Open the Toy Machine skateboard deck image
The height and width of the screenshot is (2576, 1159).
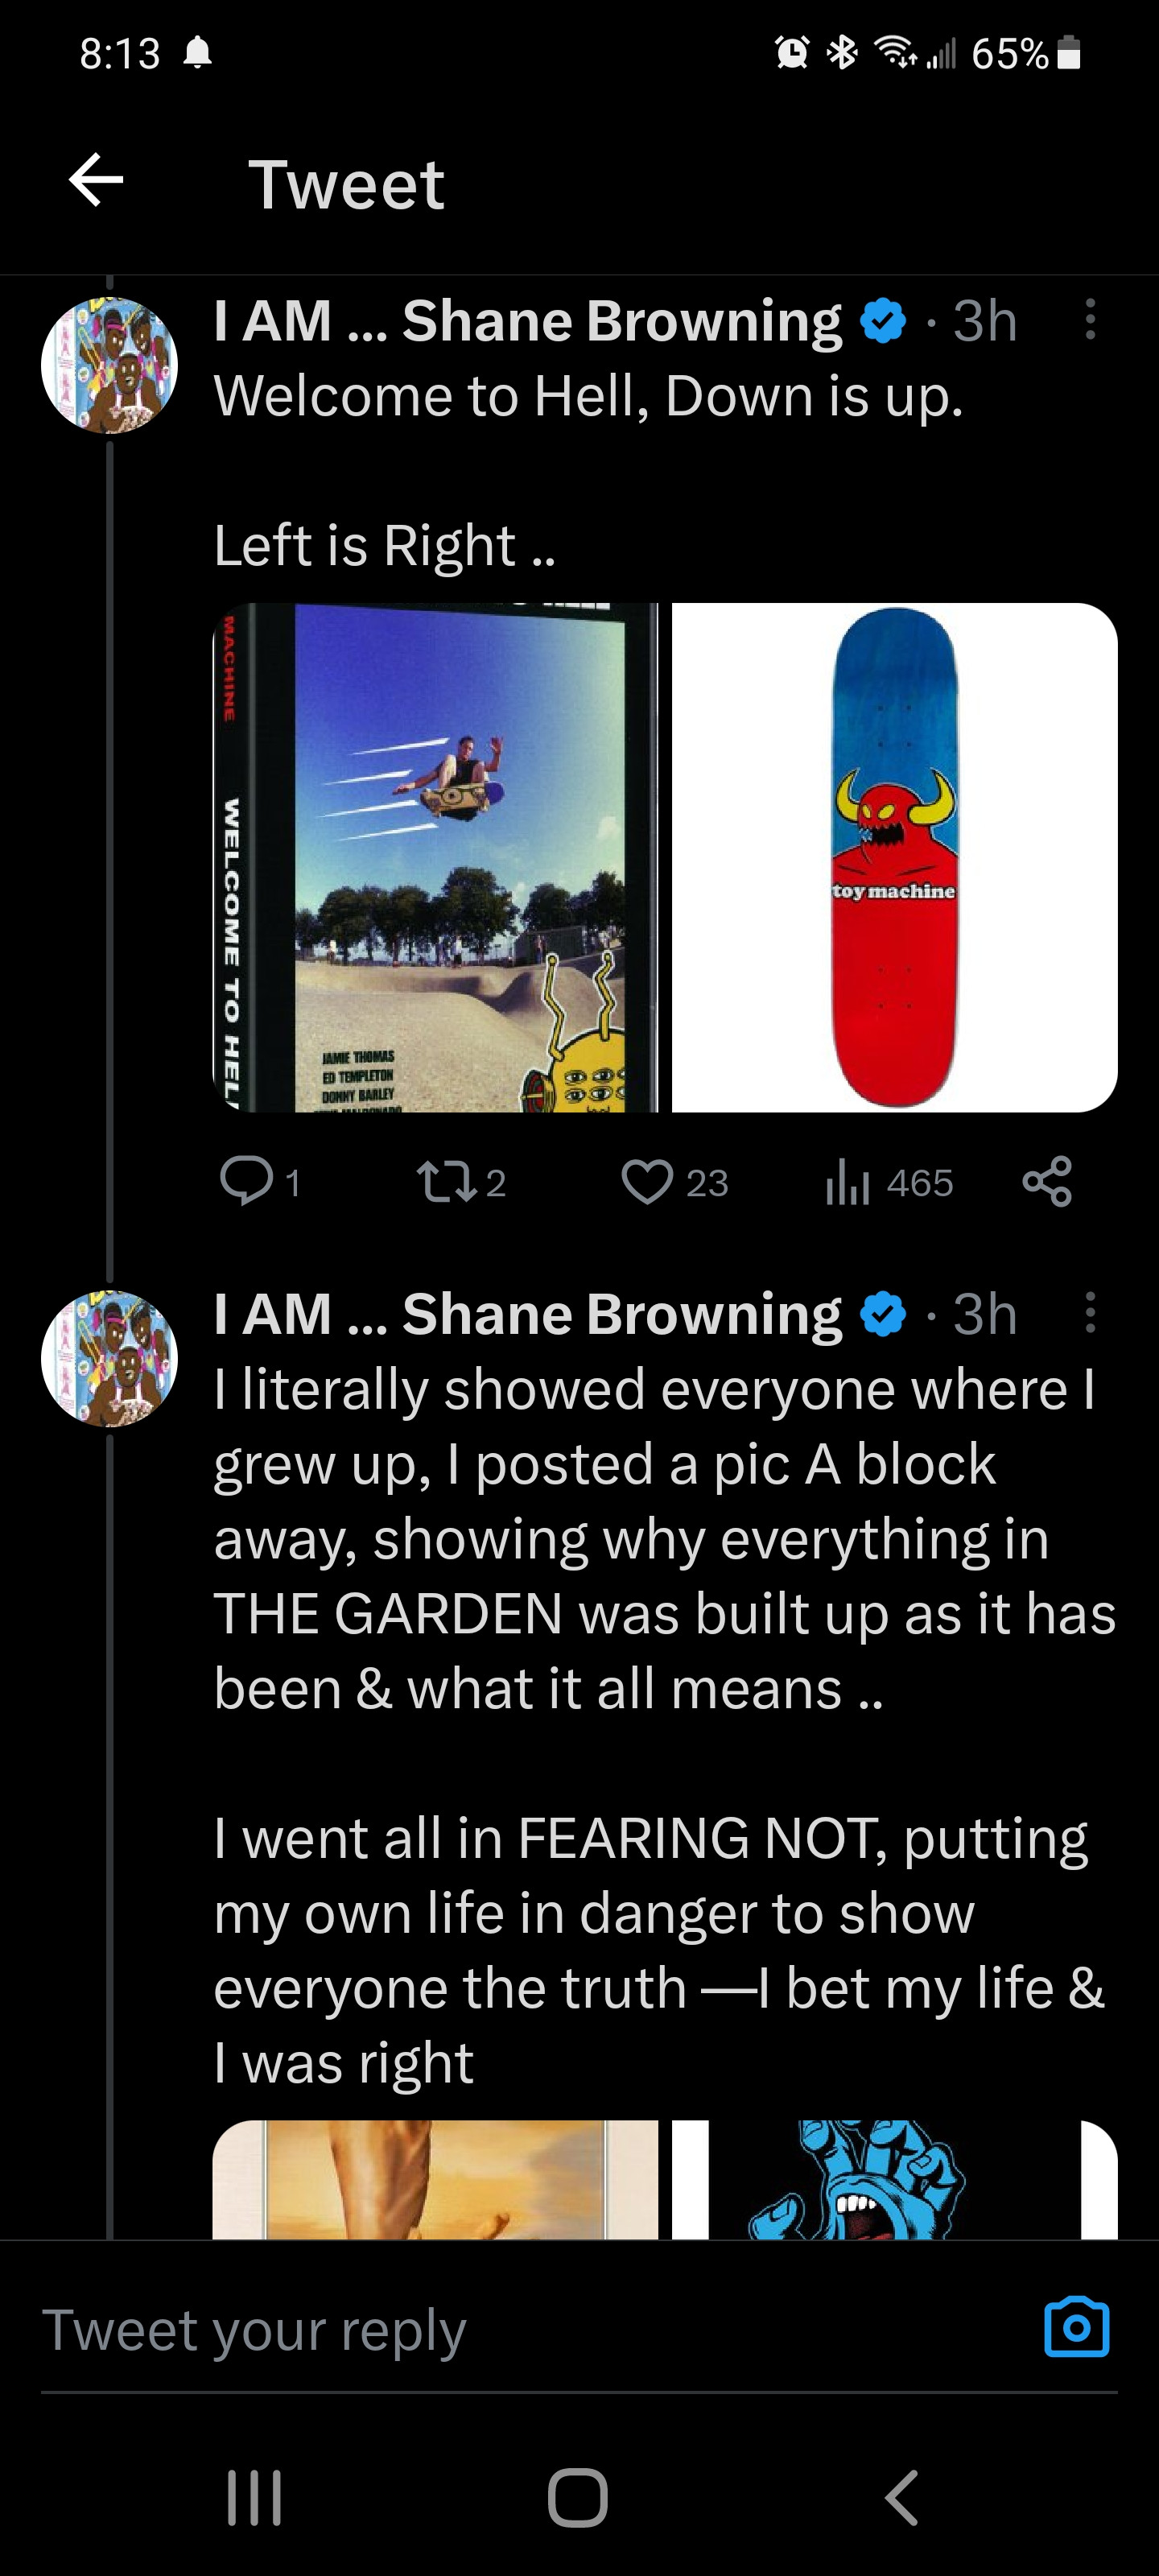[894, 857]
